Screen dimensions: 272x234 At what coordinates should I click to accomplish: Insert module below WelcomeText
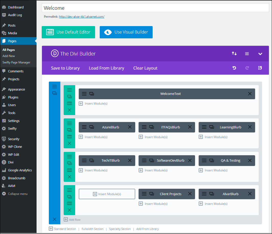(x=93, y=104)
